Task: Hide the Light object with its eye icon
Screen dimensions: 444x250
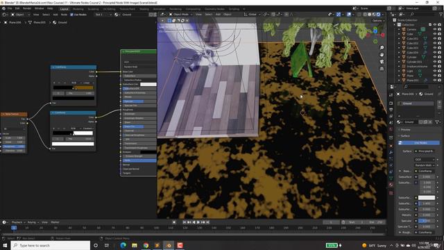Action: click(435, 71)
